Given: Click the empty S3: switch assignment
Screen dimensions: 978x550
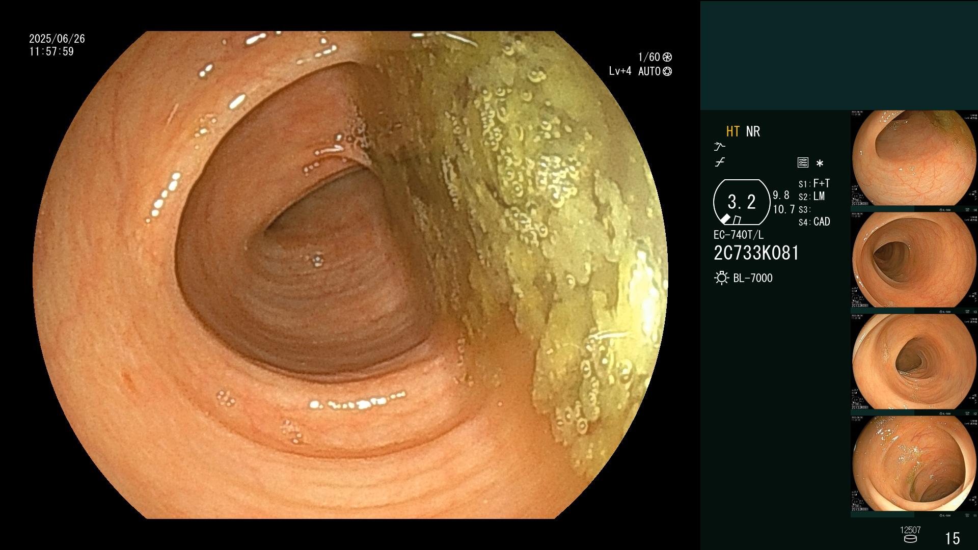Looking at the screenshot, I should [804, 210].
